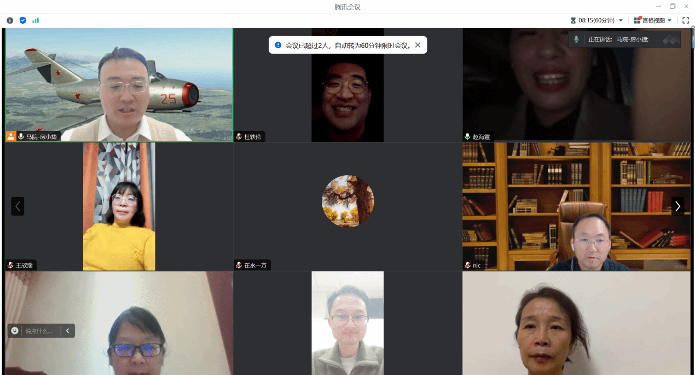Select the nic video tile with bookshelf
Viewport: 695px width, 375px height.
(576, 206)
